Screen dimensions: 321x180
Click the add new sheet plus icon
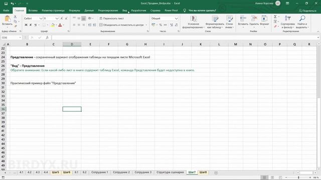click(x=216, y=172)
